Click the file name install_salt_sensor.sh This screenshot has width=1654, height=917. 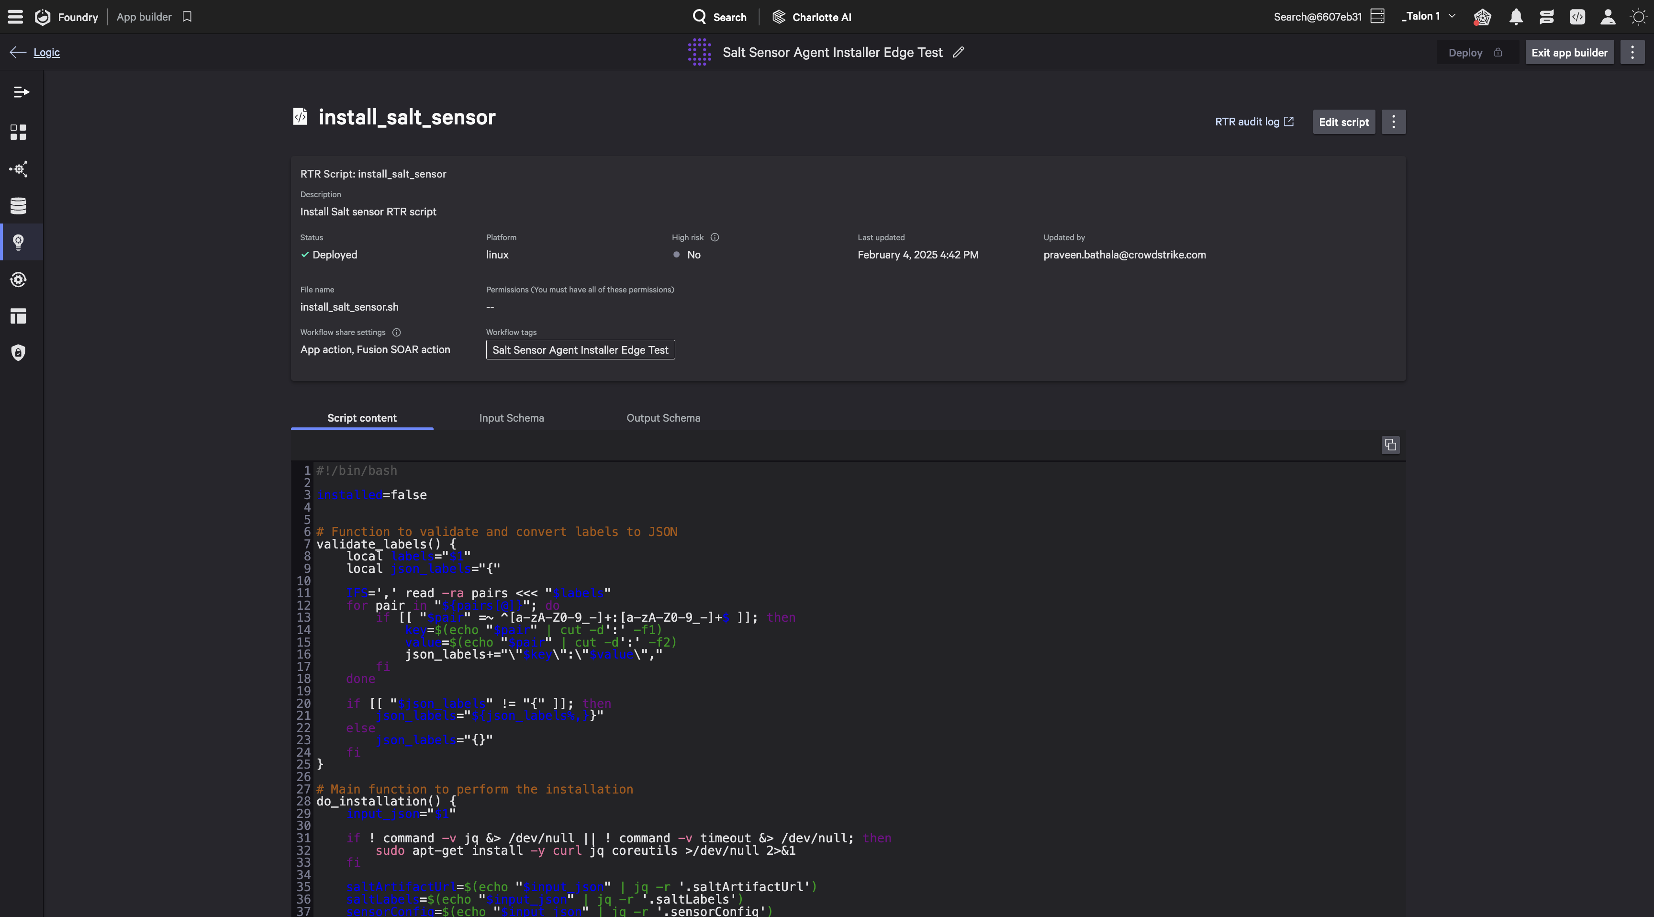[349, 307]
